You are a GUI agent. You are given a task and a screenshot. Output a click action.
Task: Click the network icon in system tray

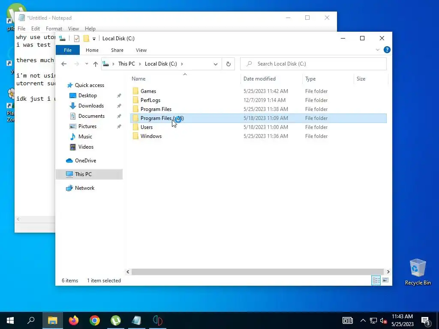(x=373, y=320)
